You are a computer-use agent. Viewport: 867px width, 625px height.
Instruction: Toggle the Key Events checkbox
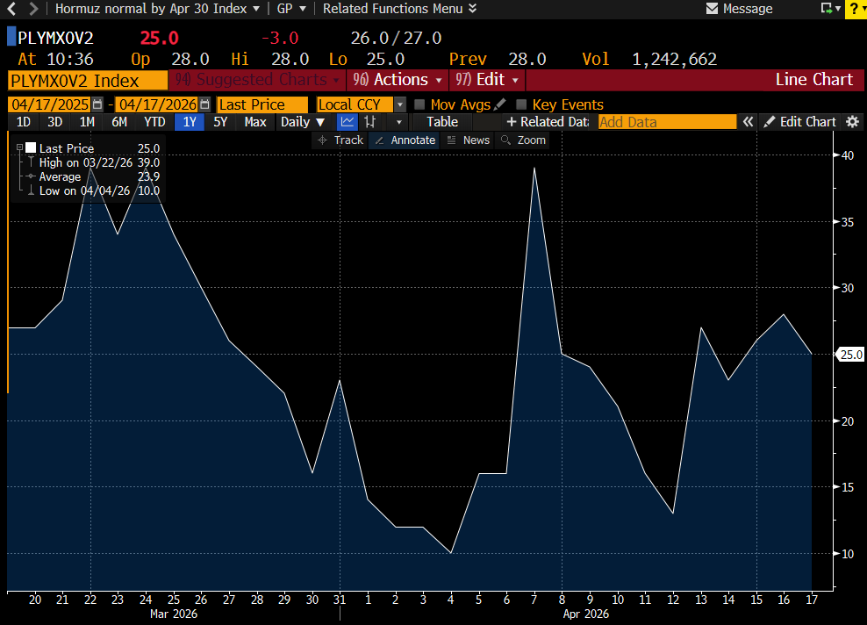click(521, 104)
